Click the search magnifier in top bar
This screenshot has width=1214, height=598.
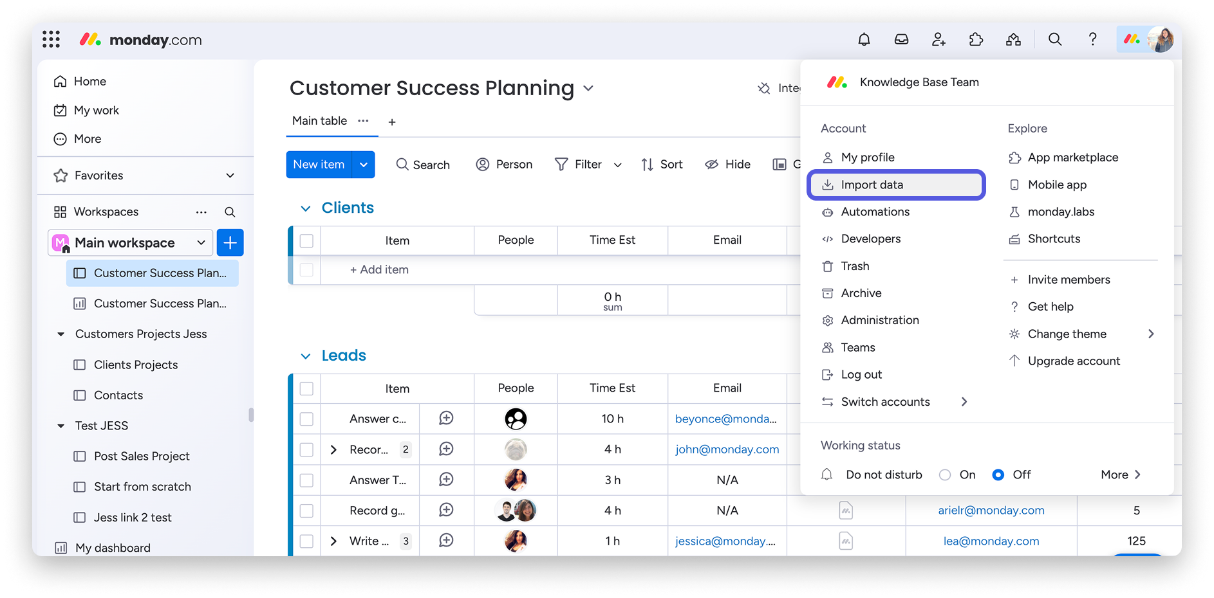1054,40
